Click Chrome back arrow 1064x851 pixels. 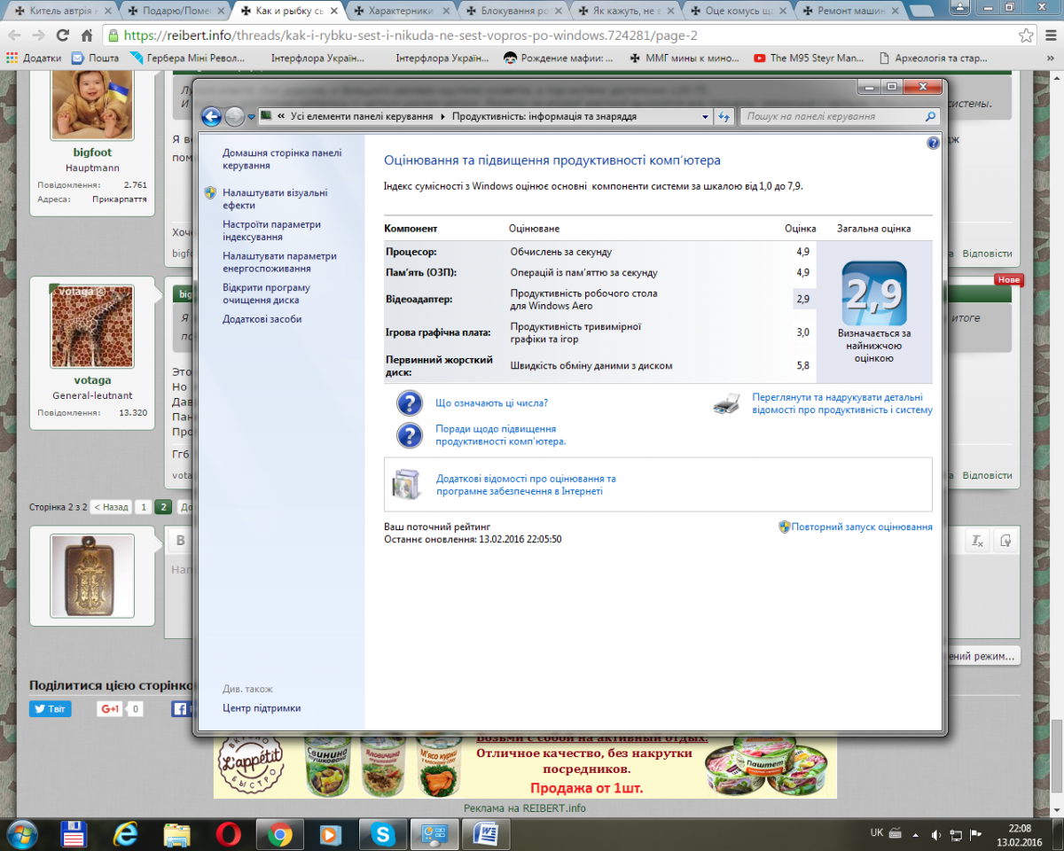[x=14, y=35]
